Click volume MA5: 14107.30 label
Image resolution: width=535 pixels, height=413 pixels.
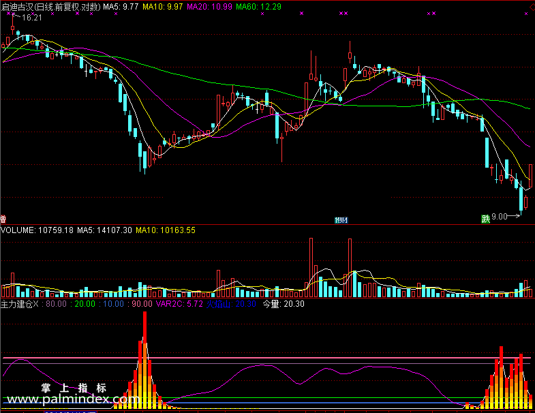[104, 230]
